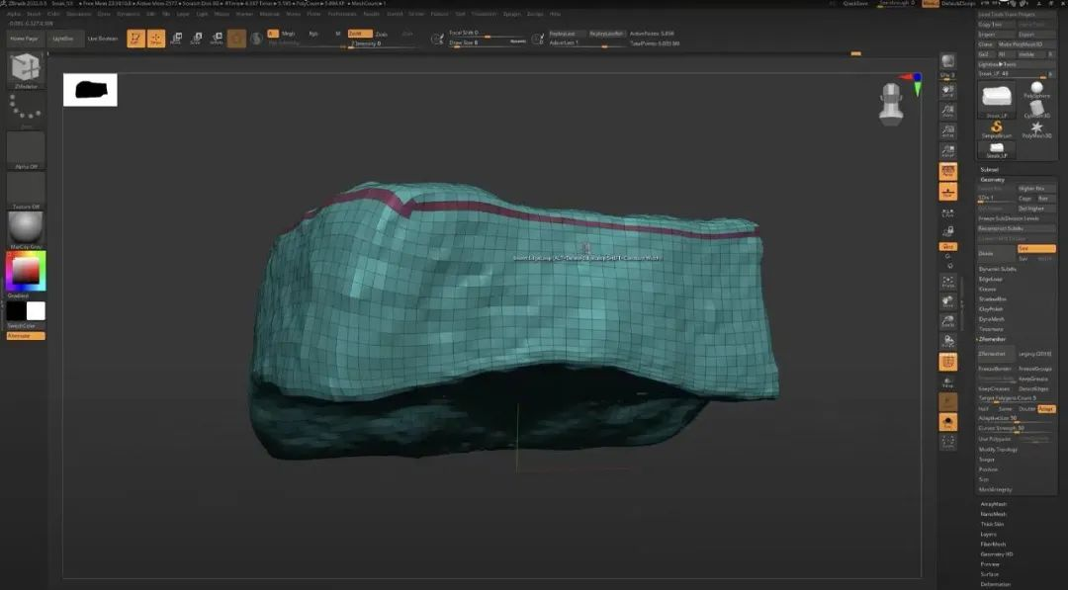The width and height of the screenshot is (1068, 590).
Task: Click the Frame view icon
Action: [947, 283]
